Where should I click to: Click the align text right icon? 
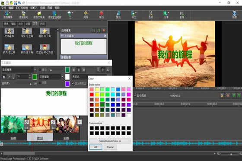pos(84,70)
